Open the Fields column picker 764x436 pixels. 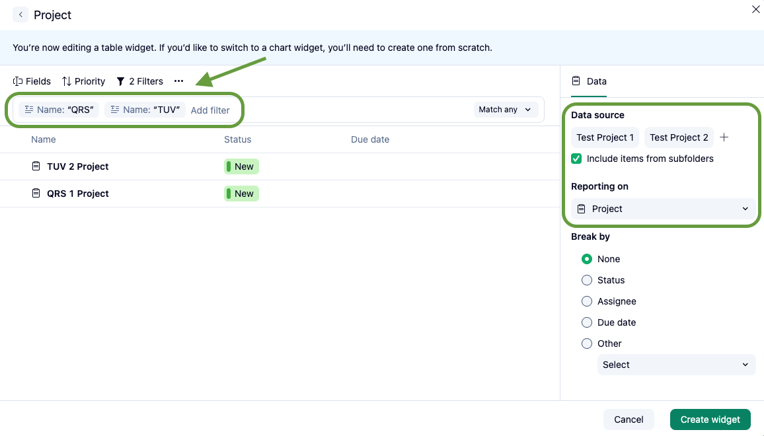32,81
